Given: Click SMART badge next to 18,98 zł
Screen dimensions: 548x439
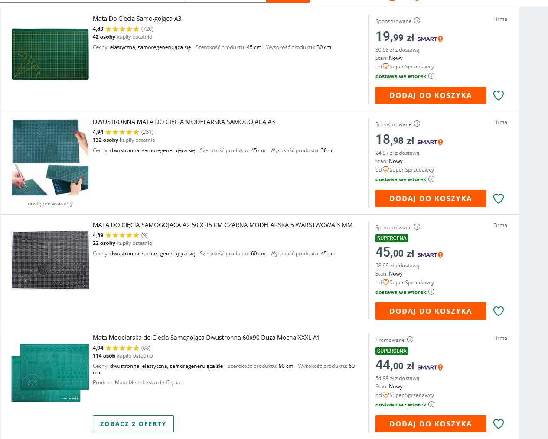Looking at the screenshot, I should 430,142.
